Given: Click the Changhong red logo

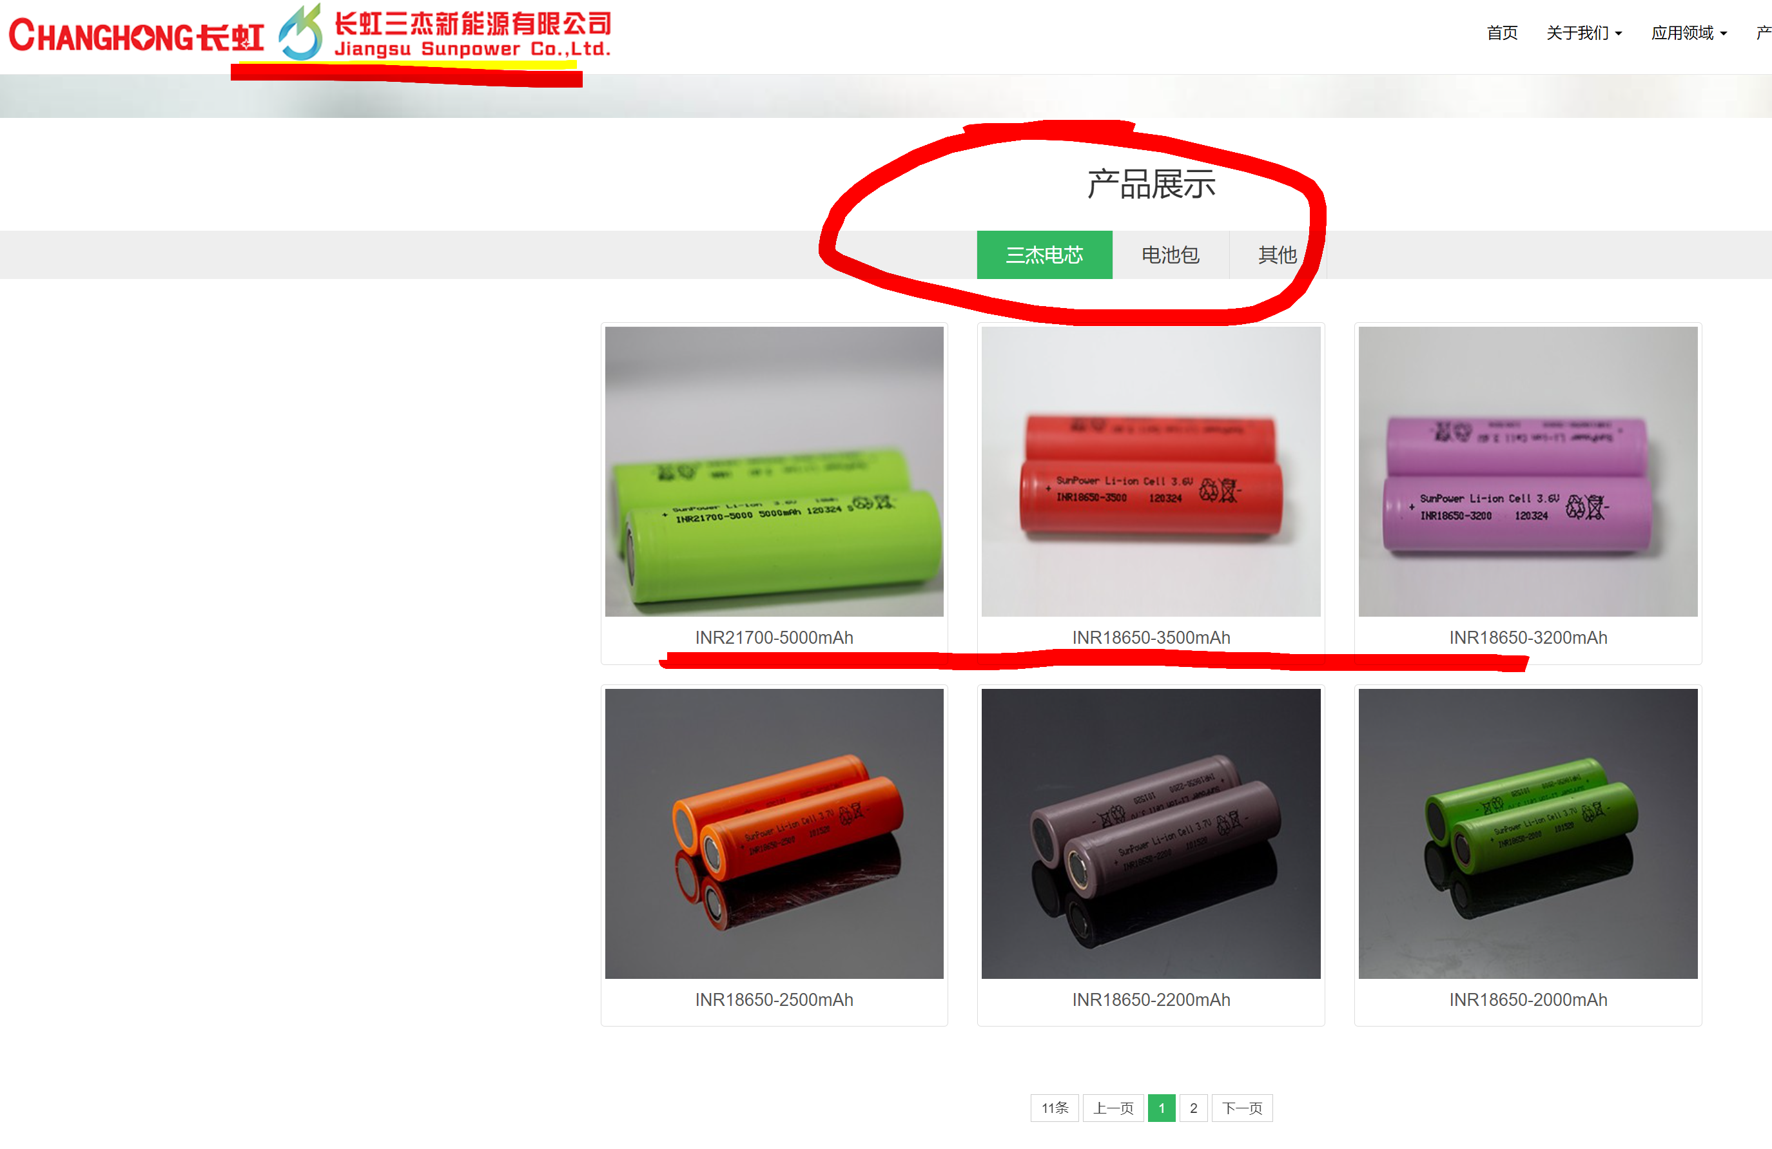Looking at the screenshot, I should (x=136, y=35).
